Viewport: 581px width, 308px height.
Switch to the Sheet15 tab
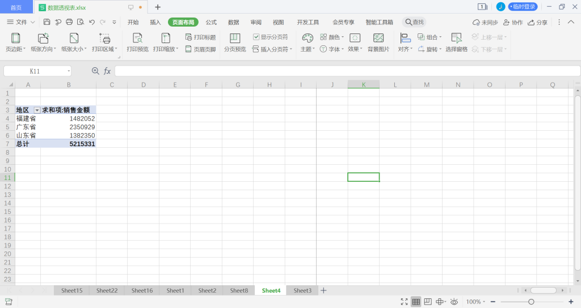click(x=72, y=290)
